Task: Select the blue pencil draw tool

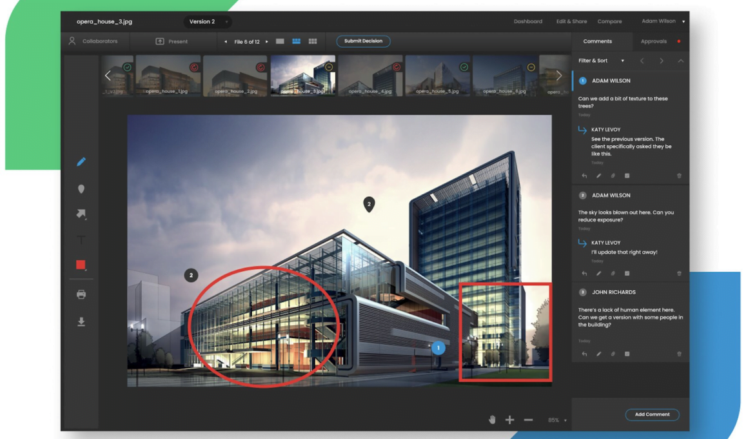Action: click(x=81, y=162)
